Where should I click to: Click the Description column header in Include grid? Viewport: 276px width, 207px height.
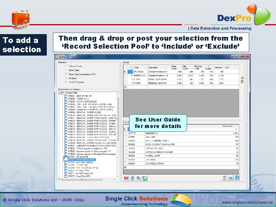pyautogui.click(x=159, y=67)
